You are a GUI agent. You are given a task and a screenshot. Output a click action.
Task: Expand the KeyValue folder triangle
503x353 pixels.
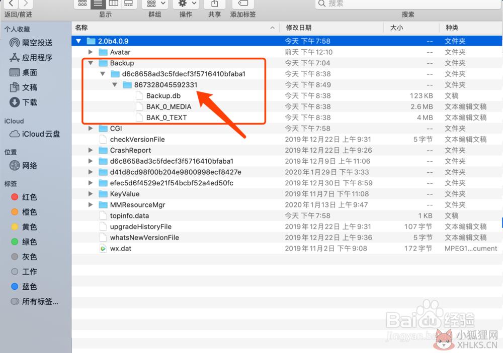coord(91,193)
